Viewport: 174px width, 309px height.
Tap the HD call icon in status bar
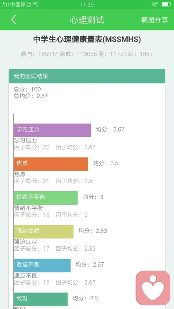coord(155,4)
